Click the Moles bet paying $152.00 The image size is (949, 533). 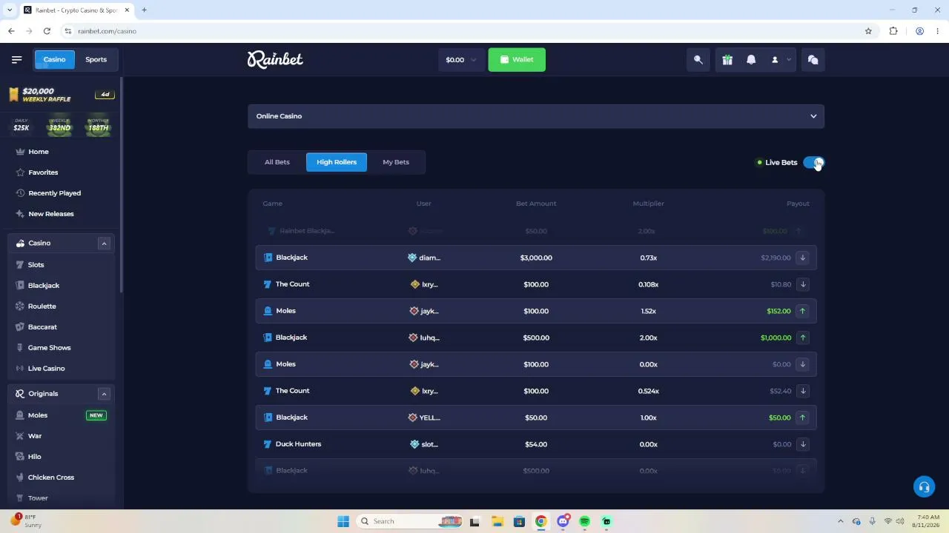(536, 311)
